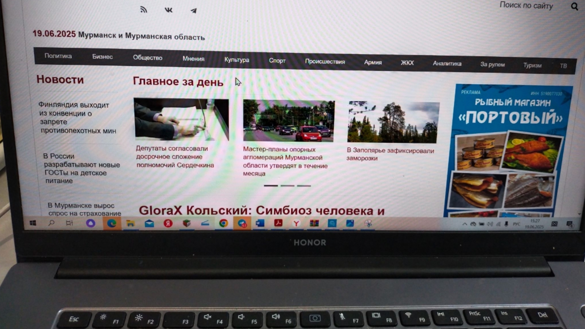Click the deputies signing documents thumbnail
The height and width of the screenshot is (329, 585).
coord(181,119)
